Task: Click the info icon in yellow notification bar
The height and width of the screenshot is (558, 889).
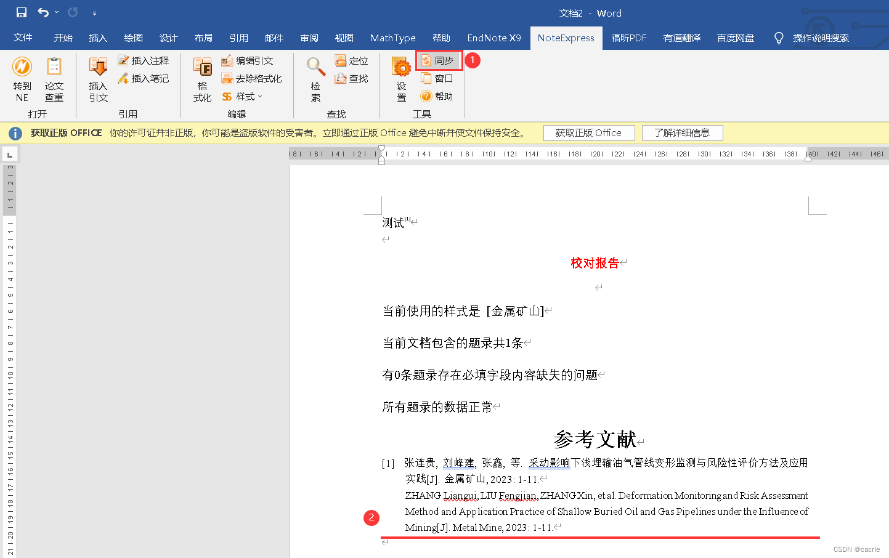Action: (x=15, y=133)
